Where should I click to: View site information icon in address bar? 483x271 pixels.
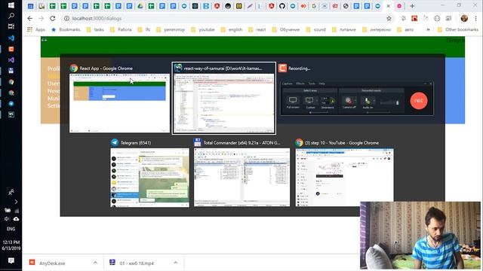pos(66,18)
